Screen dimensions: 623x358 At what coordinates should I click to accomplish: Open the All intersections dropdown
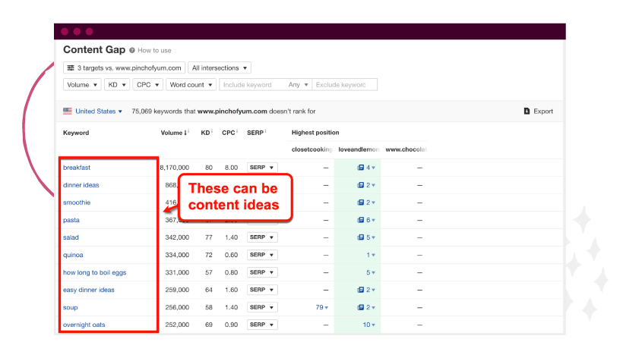click(x=219, y=68)
